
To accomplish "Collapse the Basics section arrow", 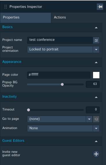I will [96, 28].
